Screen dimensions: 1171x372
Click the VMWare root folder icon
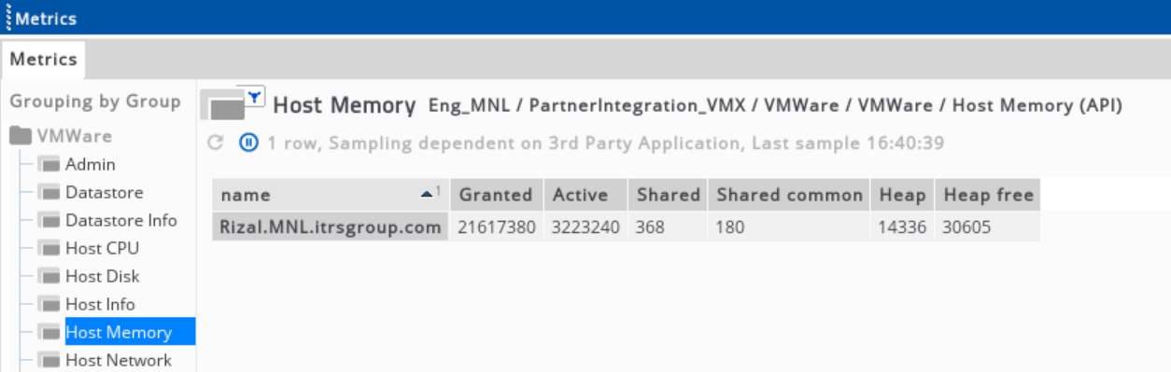click(21, 136)
